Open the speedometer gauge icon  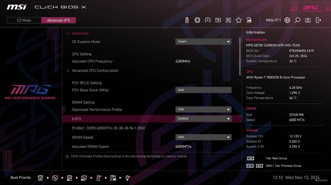(208, 20)
